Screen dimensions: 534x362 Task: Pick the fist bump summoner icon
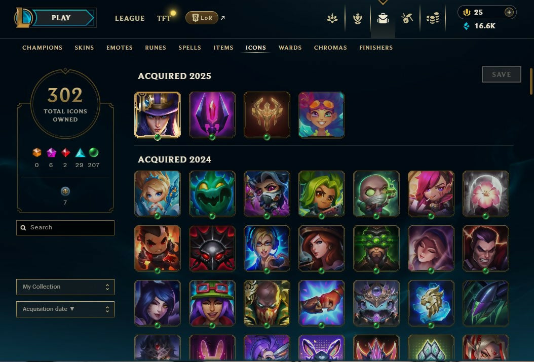pyautogui.click(x=322, y=303)
